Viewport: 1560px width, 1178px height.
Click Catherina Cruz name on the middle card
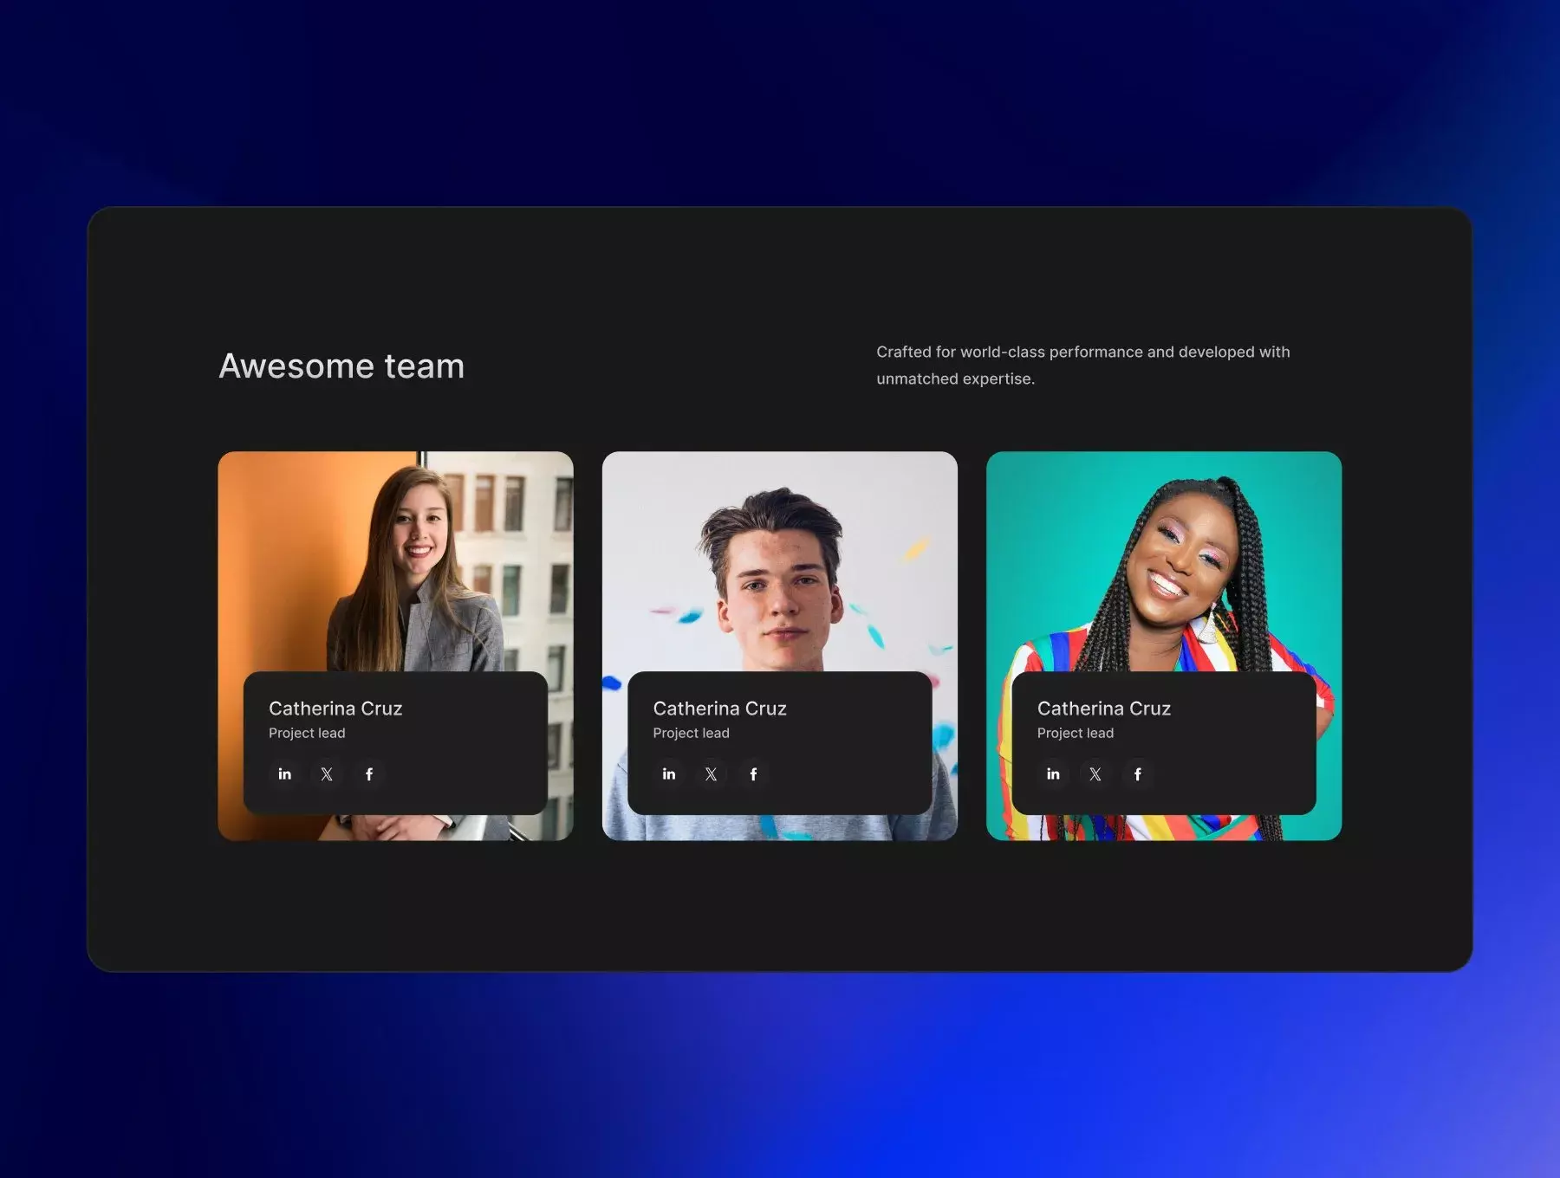720,709
